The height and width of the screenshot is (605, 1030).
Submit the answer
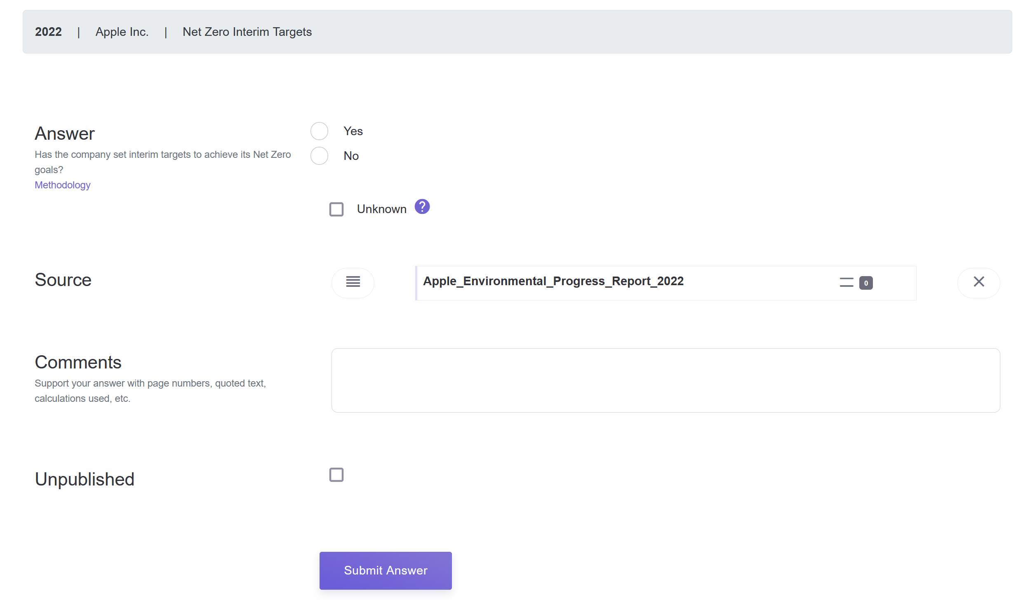pyautogui.click(x=386, y=570)
